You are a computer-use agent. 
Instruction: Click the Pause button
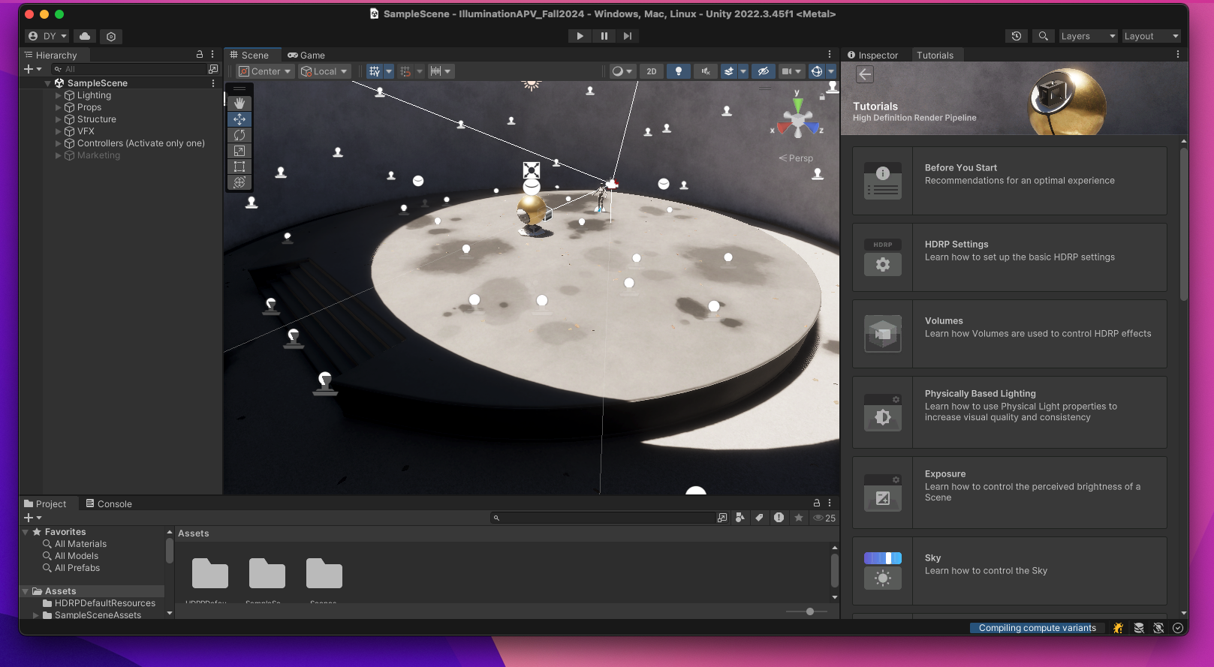(x=604, y=36)
